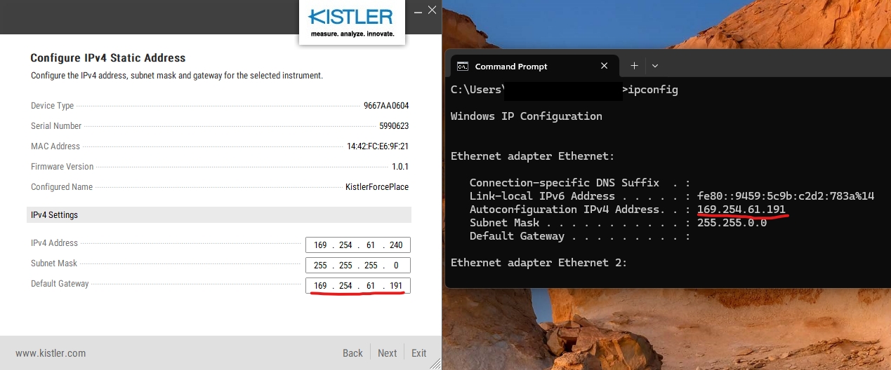Click Default Gateway last octet 191
Image resolution: width=891 pixels, height=370 pixels.
[x=395, y=286]
